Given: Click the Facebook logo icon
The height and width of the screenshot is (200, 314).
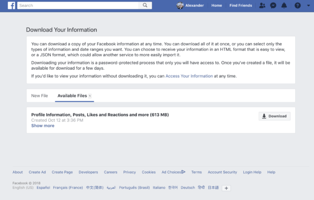Looking at the screenshot, I should 12,5.
